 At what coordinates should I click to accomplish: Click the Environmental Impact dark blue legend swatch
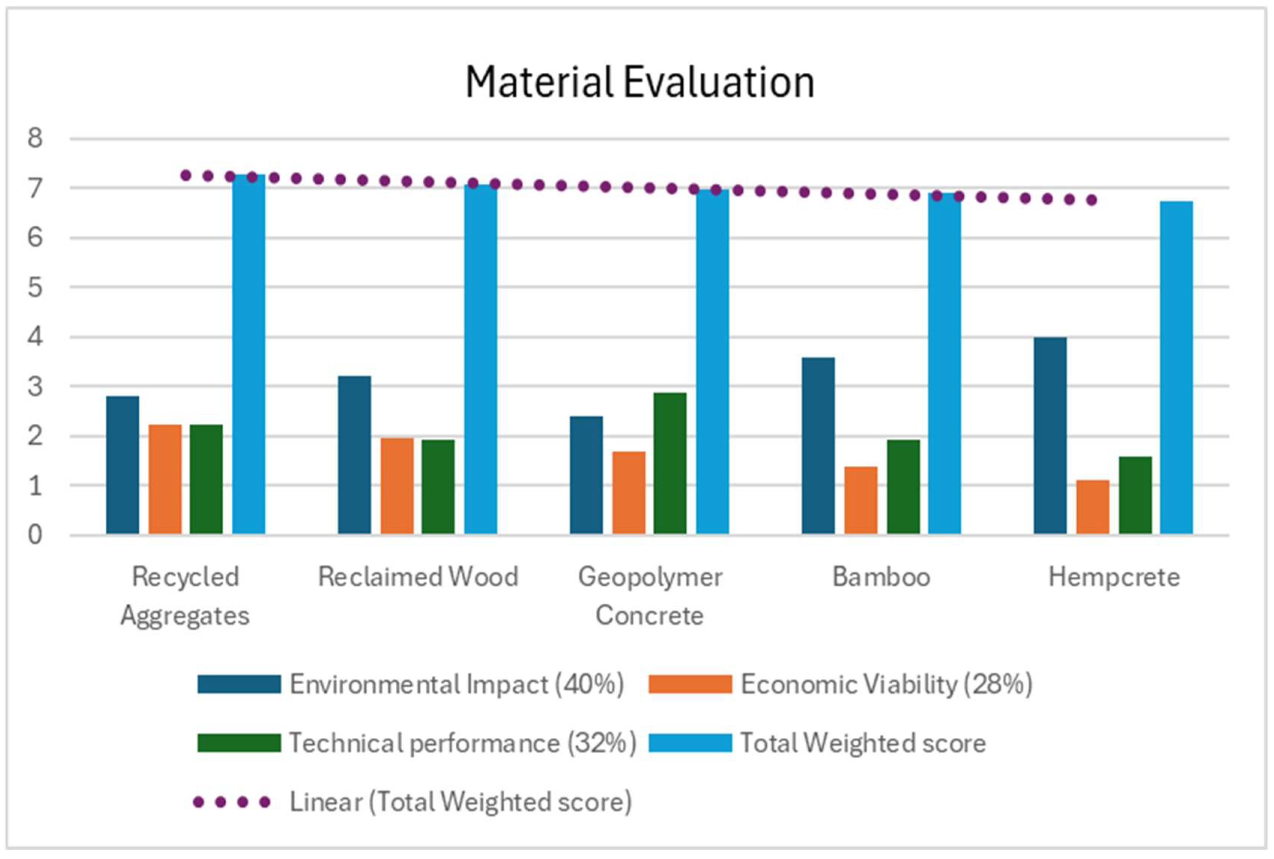239,684
